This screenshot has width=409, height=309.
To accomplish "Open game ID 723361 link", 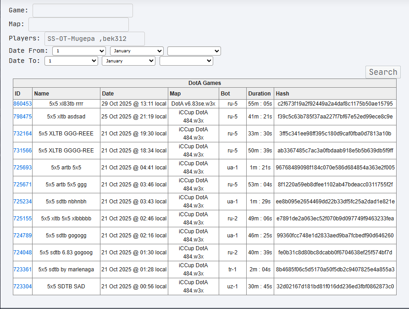I will pyautogui.click(x=22, y=270).
